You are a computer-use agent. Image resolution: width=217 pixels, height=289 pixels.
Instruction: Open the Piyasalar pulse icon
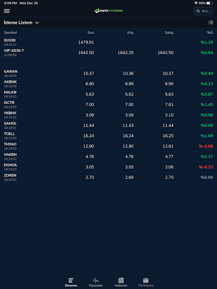point(96,281)
